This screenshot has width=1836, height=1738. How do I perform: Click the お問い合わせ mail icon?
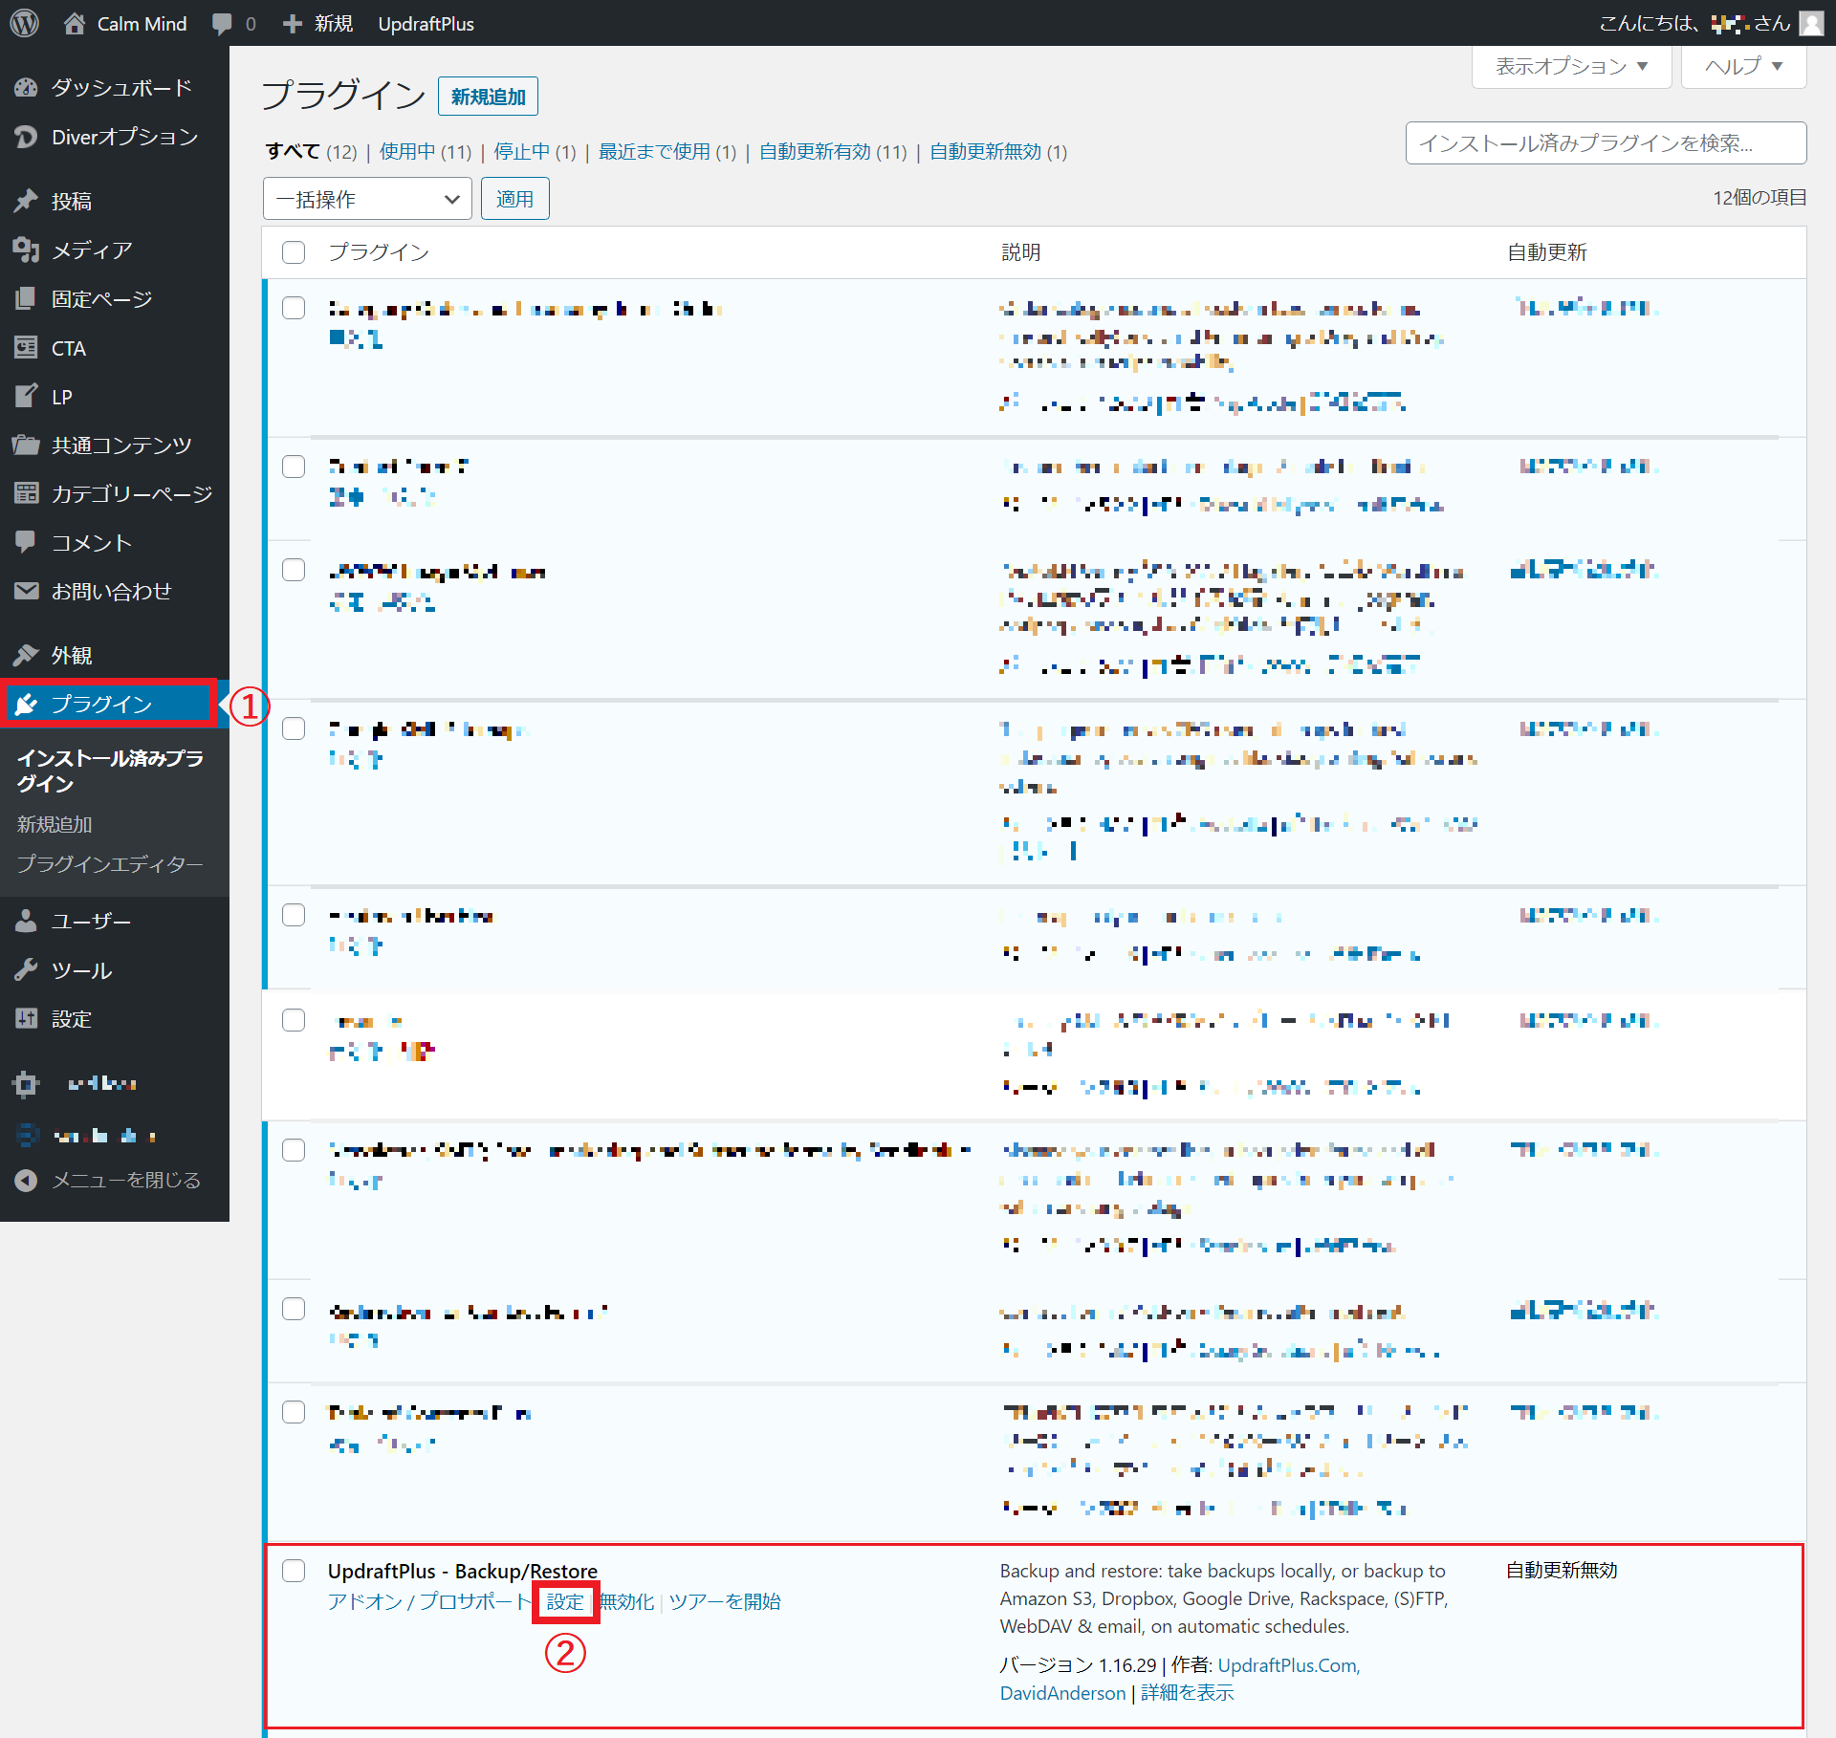tap(26, 591)
